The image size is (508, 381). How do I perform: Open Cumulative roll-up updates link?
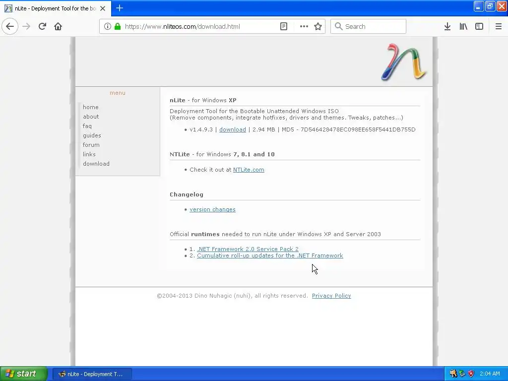click(x=270, y=255)
